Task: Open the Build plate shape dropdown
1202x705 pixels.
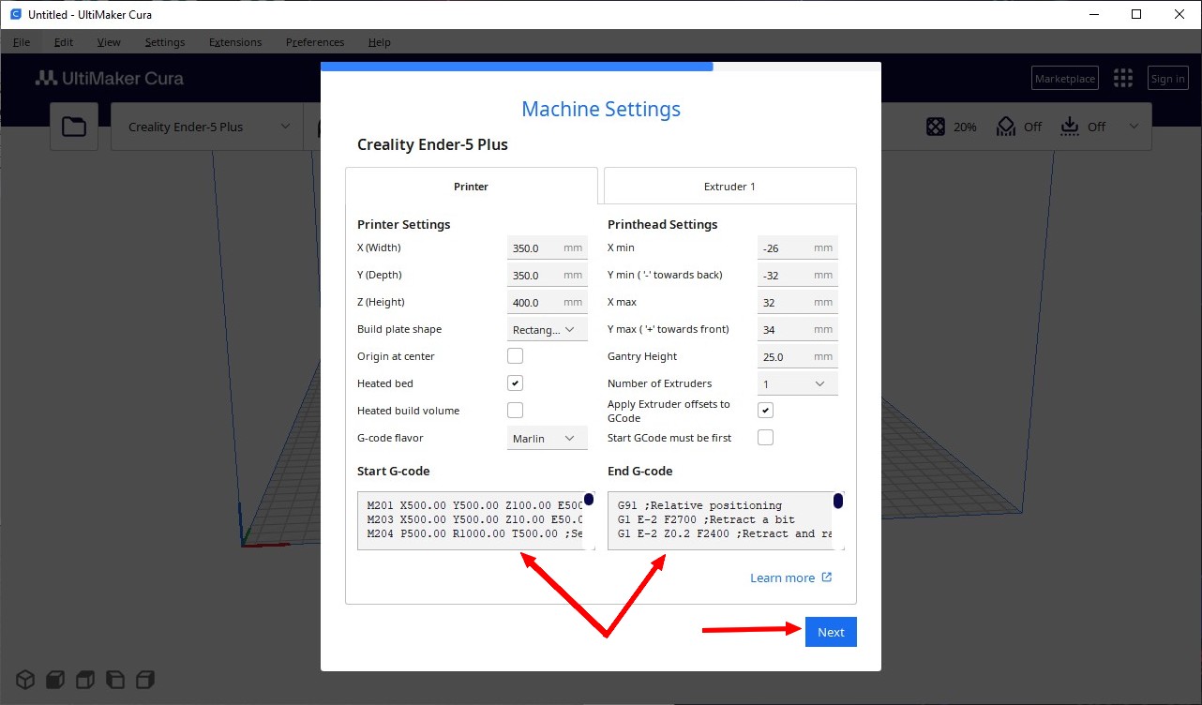Action: 547,329
